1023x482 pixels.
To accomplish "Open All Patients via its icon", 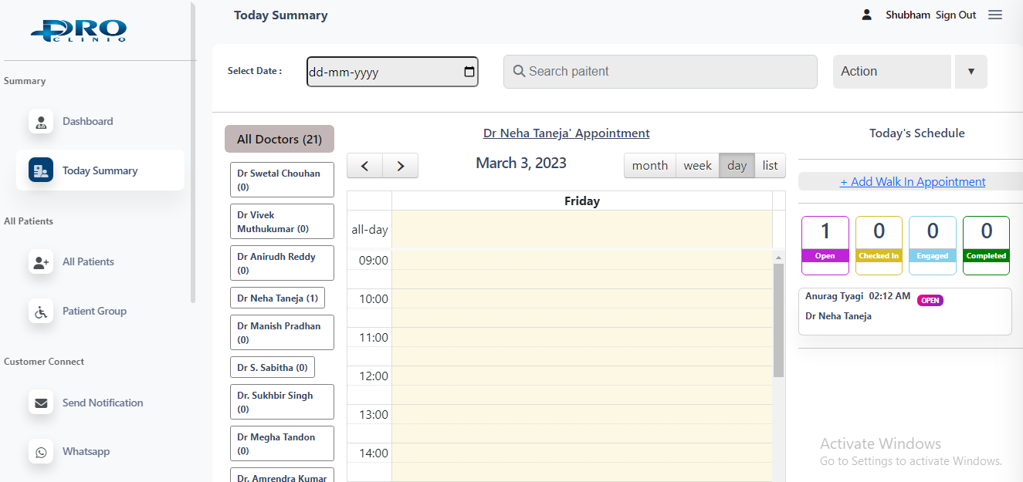I will tap(41, 261).
